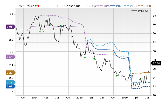Image resolution: width=166 pixels, height=99 pixels.
Task: Click the surprise arrow just after Oct 2024
Action: pos(72,37)
